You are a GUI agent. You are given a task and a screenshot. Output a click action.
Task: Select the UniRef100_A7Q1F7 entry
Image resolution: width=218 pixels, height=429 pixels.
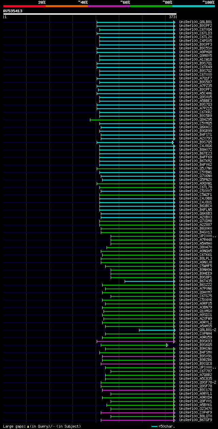point(196,78)
